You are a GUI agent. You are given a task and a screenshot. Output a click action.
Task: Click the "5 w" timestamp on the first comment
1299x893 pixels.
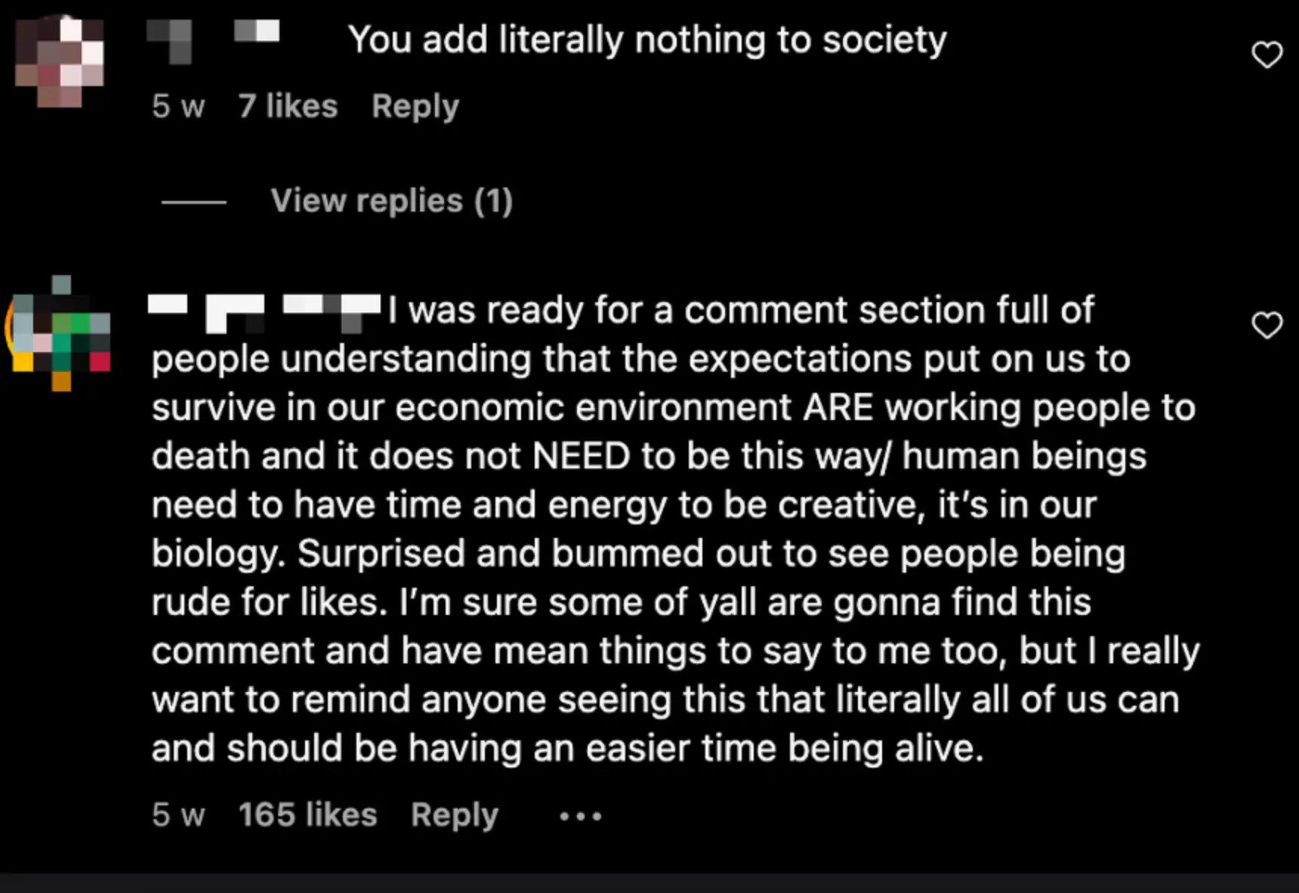click(x=178, y=106)
